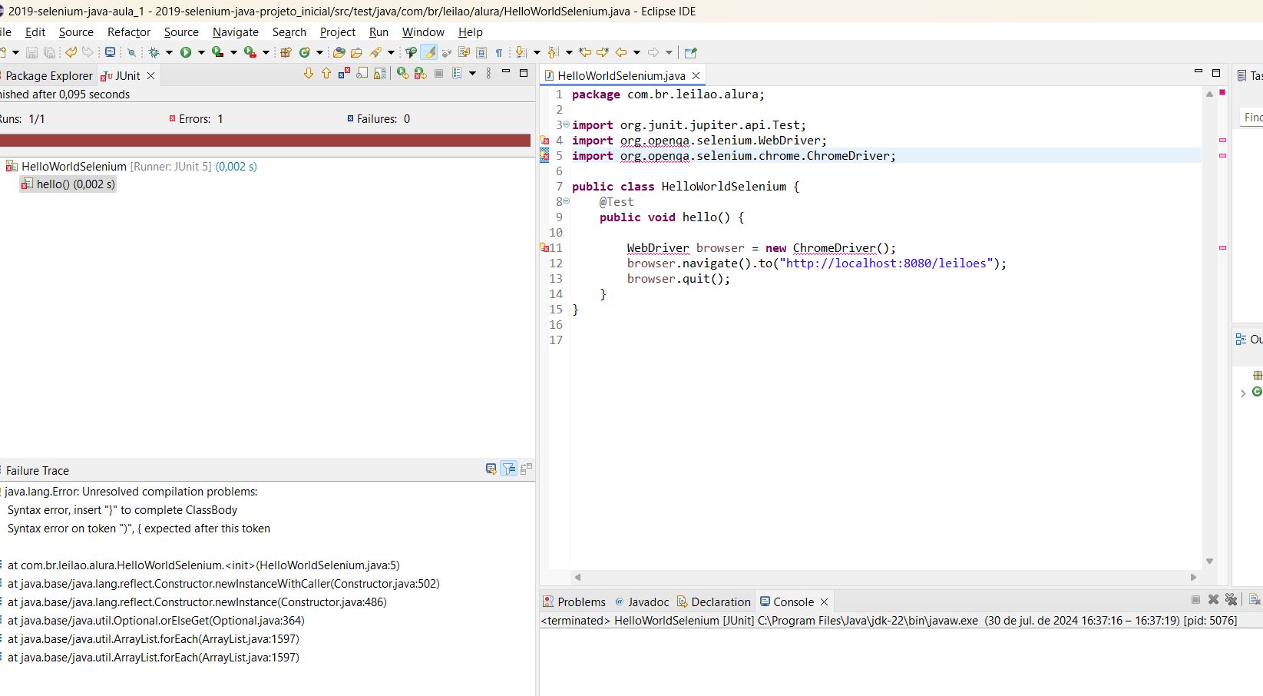Open a Terminal using toolbar monitor icon
The image size is (1263, 696).
[x=111, y=52]
